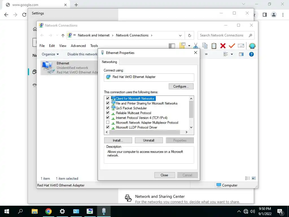Show hidden tray icons chevron
This screenshot has width=289, height=217.
239,211
